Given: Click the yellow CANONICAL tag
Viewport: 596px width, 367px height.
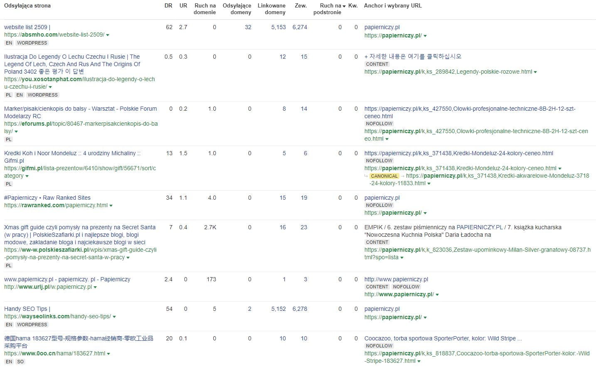Looking at the screenshot, I should pyautogui.click(x=384, y=176).
